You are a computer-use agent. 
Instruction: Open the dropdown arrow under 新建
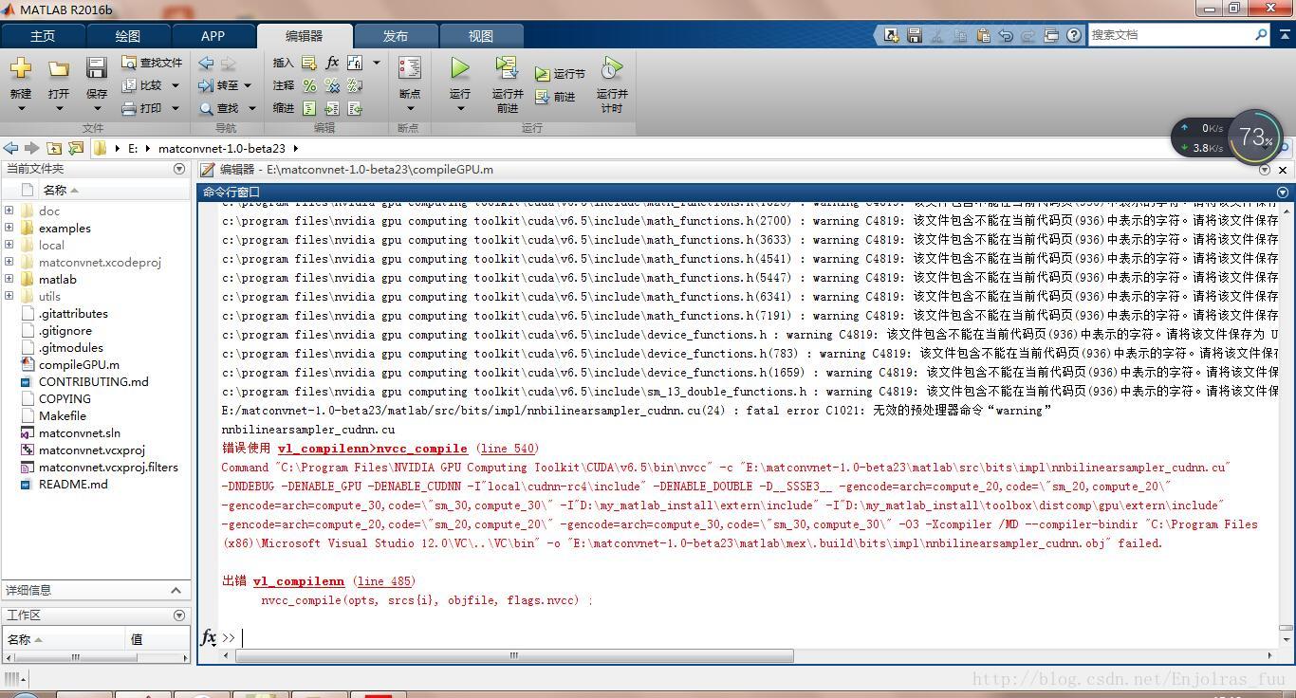[21, 108]
